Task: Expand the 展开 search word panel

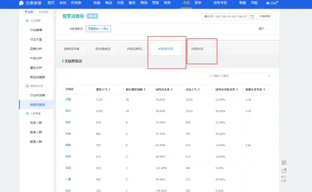Action: pyautogui.click(x=262, y=29)
